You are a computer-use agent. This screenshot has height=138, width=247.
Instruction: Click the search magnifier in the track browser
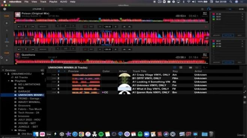tap(204, 67)
